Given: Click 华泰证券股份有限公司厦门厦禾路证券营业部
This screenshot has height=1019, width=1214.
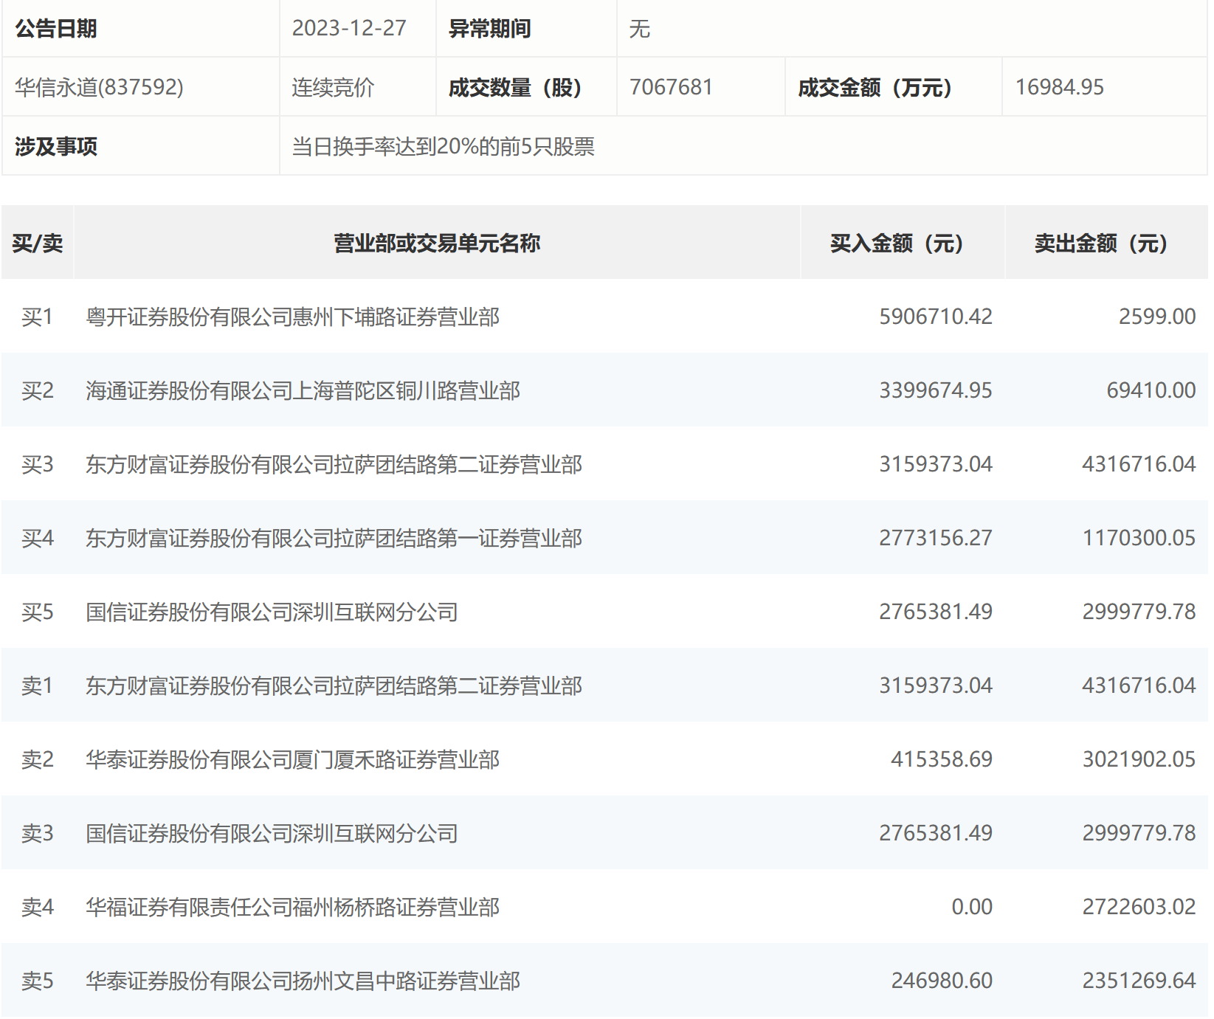Looking at the screenshot, I should tap(293, 759).
